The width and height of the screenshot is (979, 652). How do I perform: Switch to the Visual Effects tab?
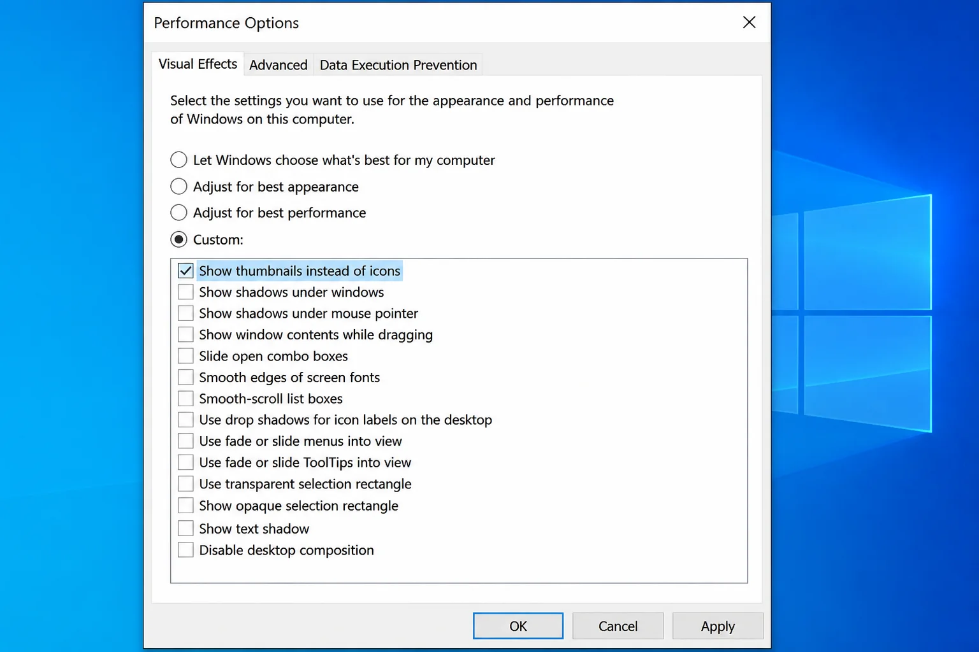[198, 64]
